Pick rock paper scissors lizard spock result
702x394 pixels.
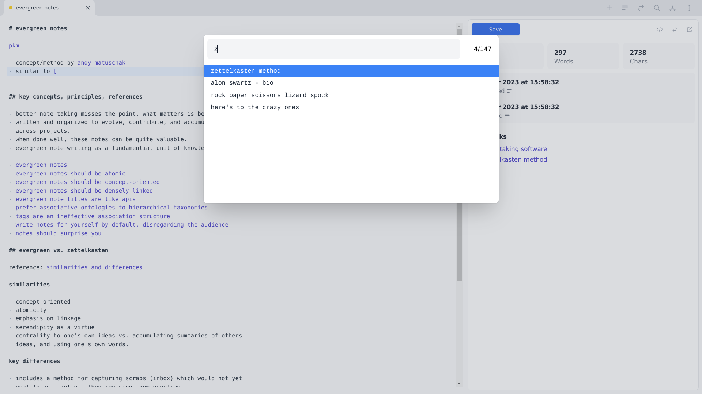tap(351, 95)
